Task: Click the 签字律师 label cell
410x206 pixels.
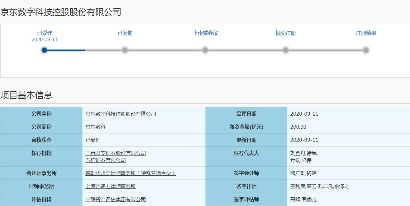Action: (x=246, y=186)
